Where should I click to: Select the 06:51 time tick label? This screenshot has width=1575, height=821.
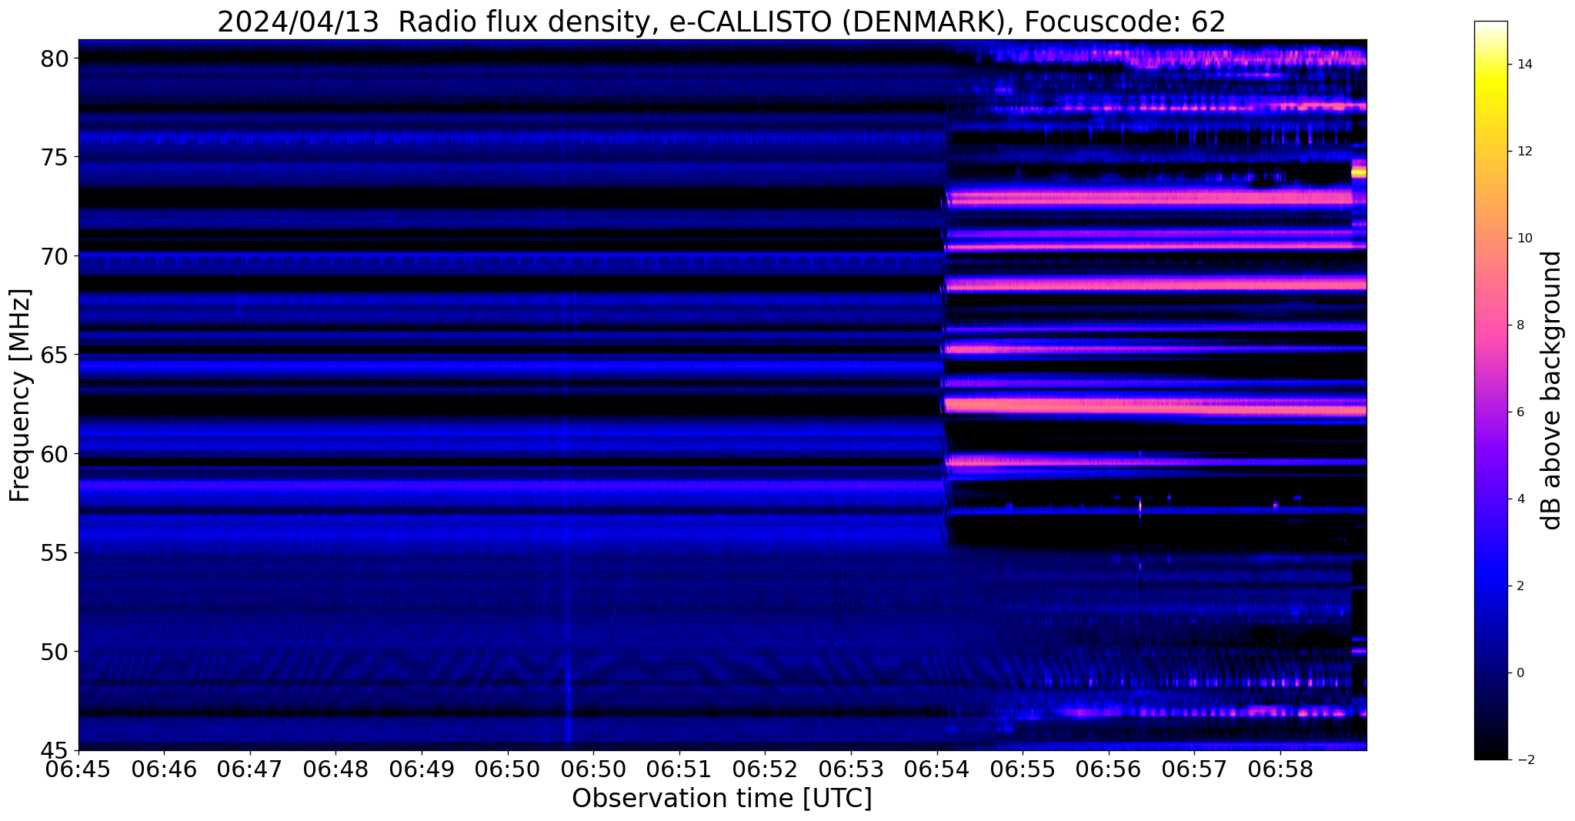tap(679, 769)
